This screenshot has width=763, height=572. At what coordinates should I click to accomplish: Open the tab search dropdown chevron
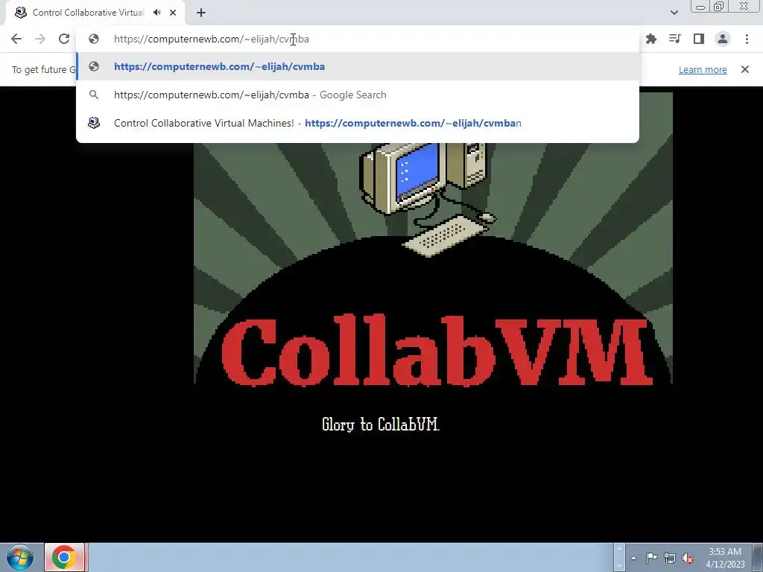[674, 13]
